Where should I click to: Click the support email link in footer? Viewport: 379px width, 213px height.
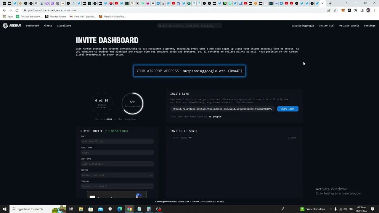pyautogui.click(x=172, y=202)
